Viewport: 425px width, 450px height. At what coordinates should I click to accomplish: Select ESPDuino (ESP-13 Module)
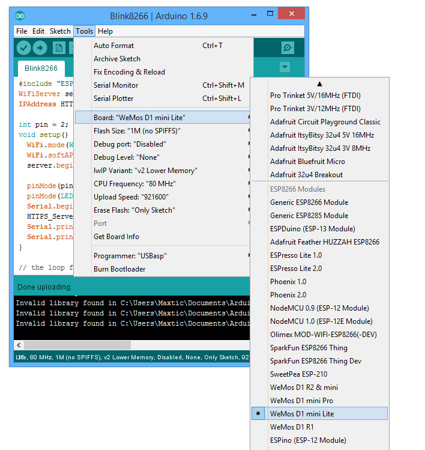[319, 229]
